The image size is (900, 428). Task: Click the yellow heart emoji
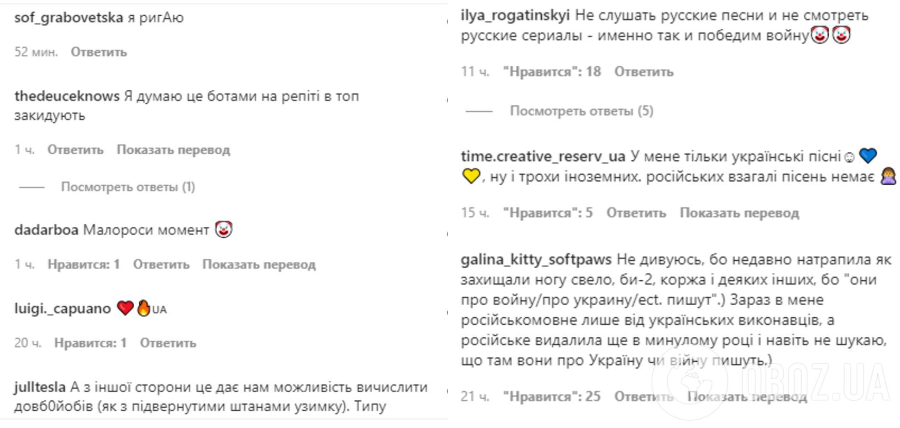(x=471, y=176)
